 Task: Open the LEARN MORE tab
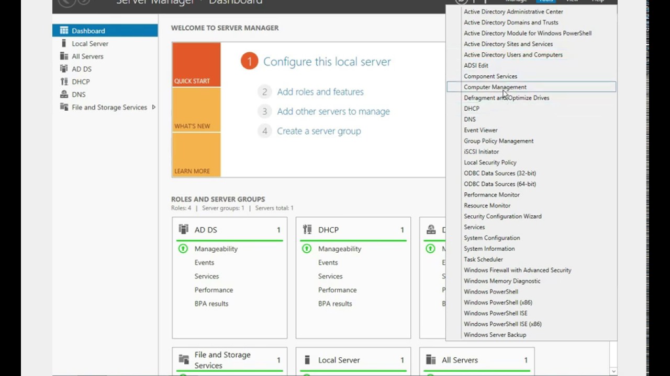click(196, 155)
